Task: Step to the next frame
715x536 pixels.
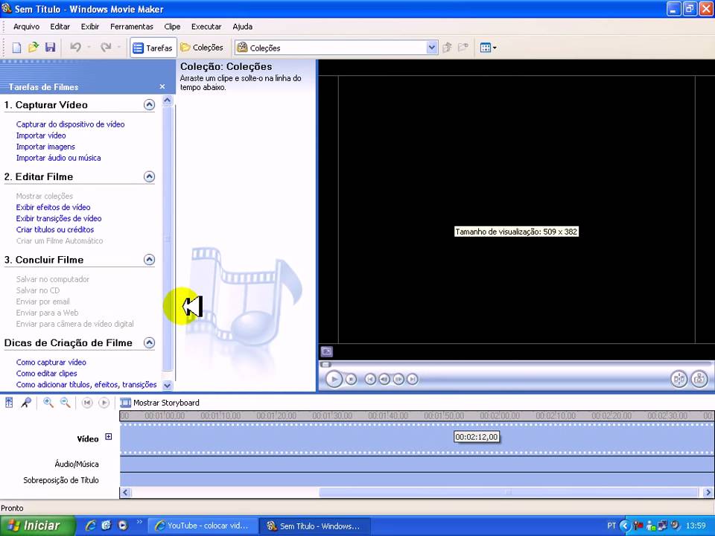Action: [398, 379]
